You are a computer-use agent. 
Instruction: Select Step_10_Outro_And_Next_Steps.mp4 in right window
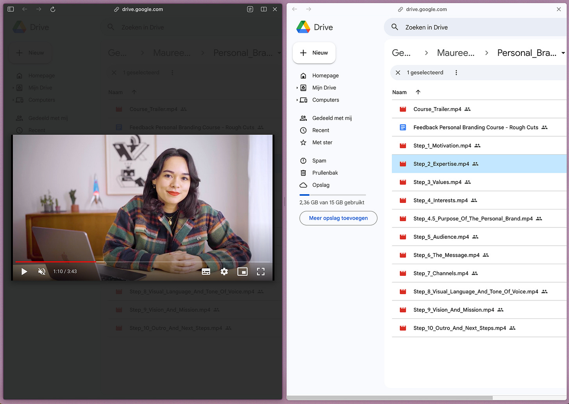click(479, 328)
